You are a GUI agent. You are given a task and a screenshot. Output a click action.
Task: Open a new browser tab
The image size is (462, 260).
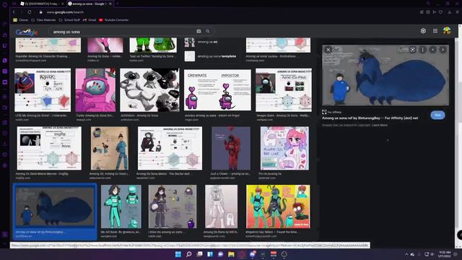(117, 4)
